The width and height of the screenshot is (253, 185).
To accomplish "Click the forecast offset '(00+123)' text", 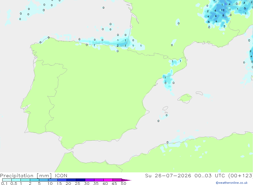I will tap(241, 176).
